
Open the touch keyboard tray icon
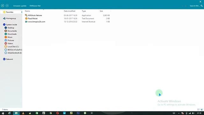pos(174,113)
